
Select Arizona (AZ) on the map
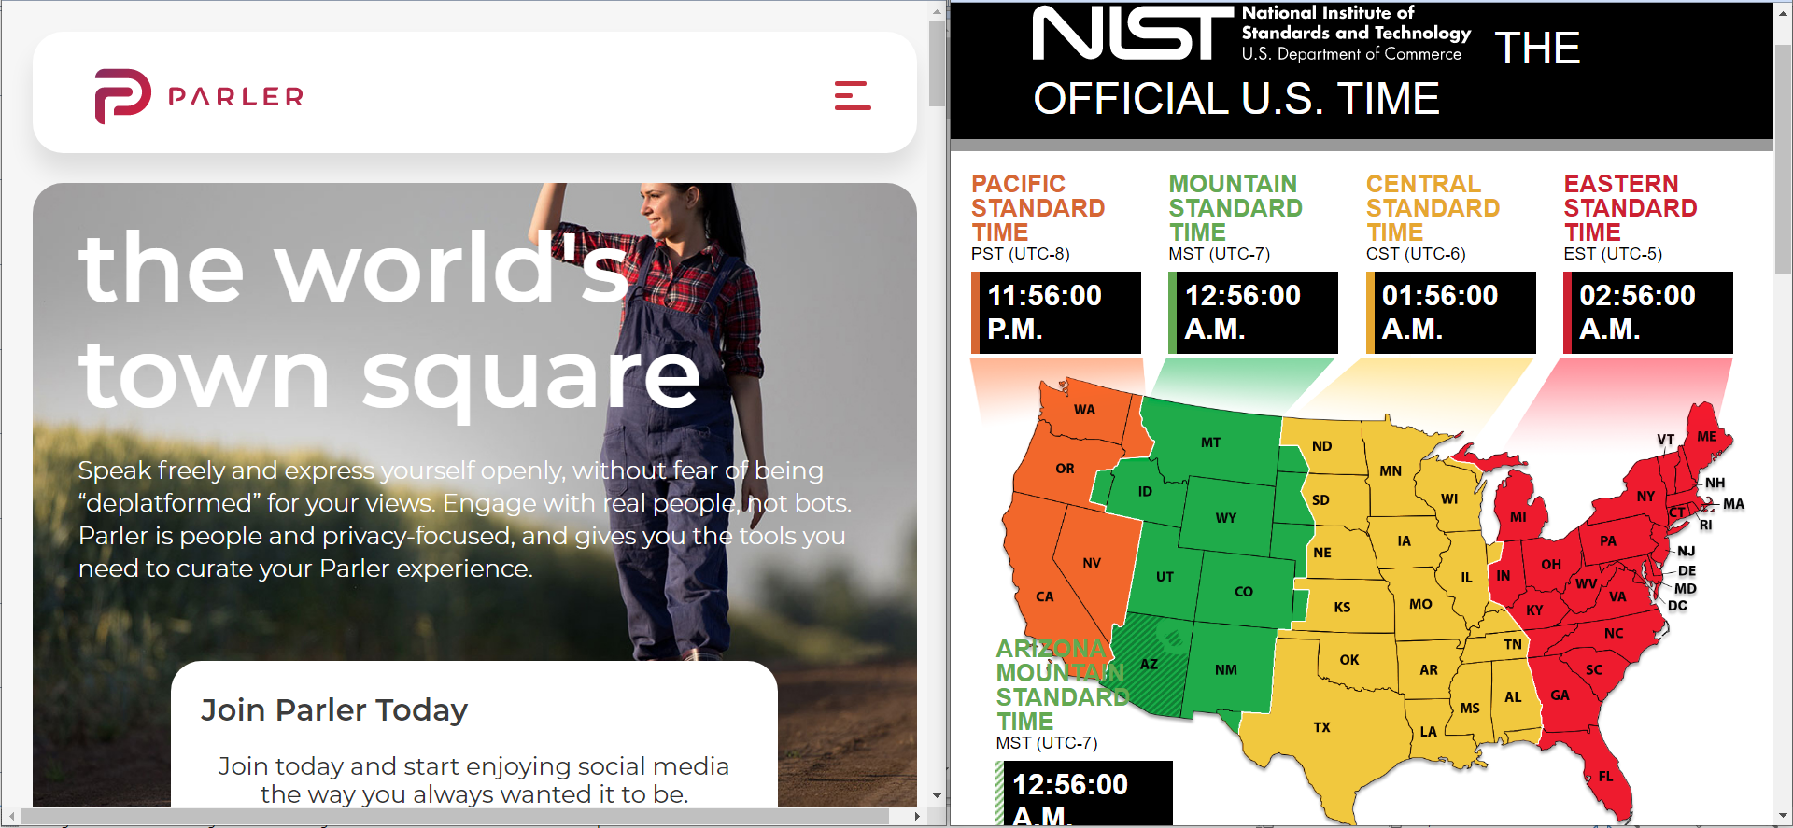[1149, 665]
